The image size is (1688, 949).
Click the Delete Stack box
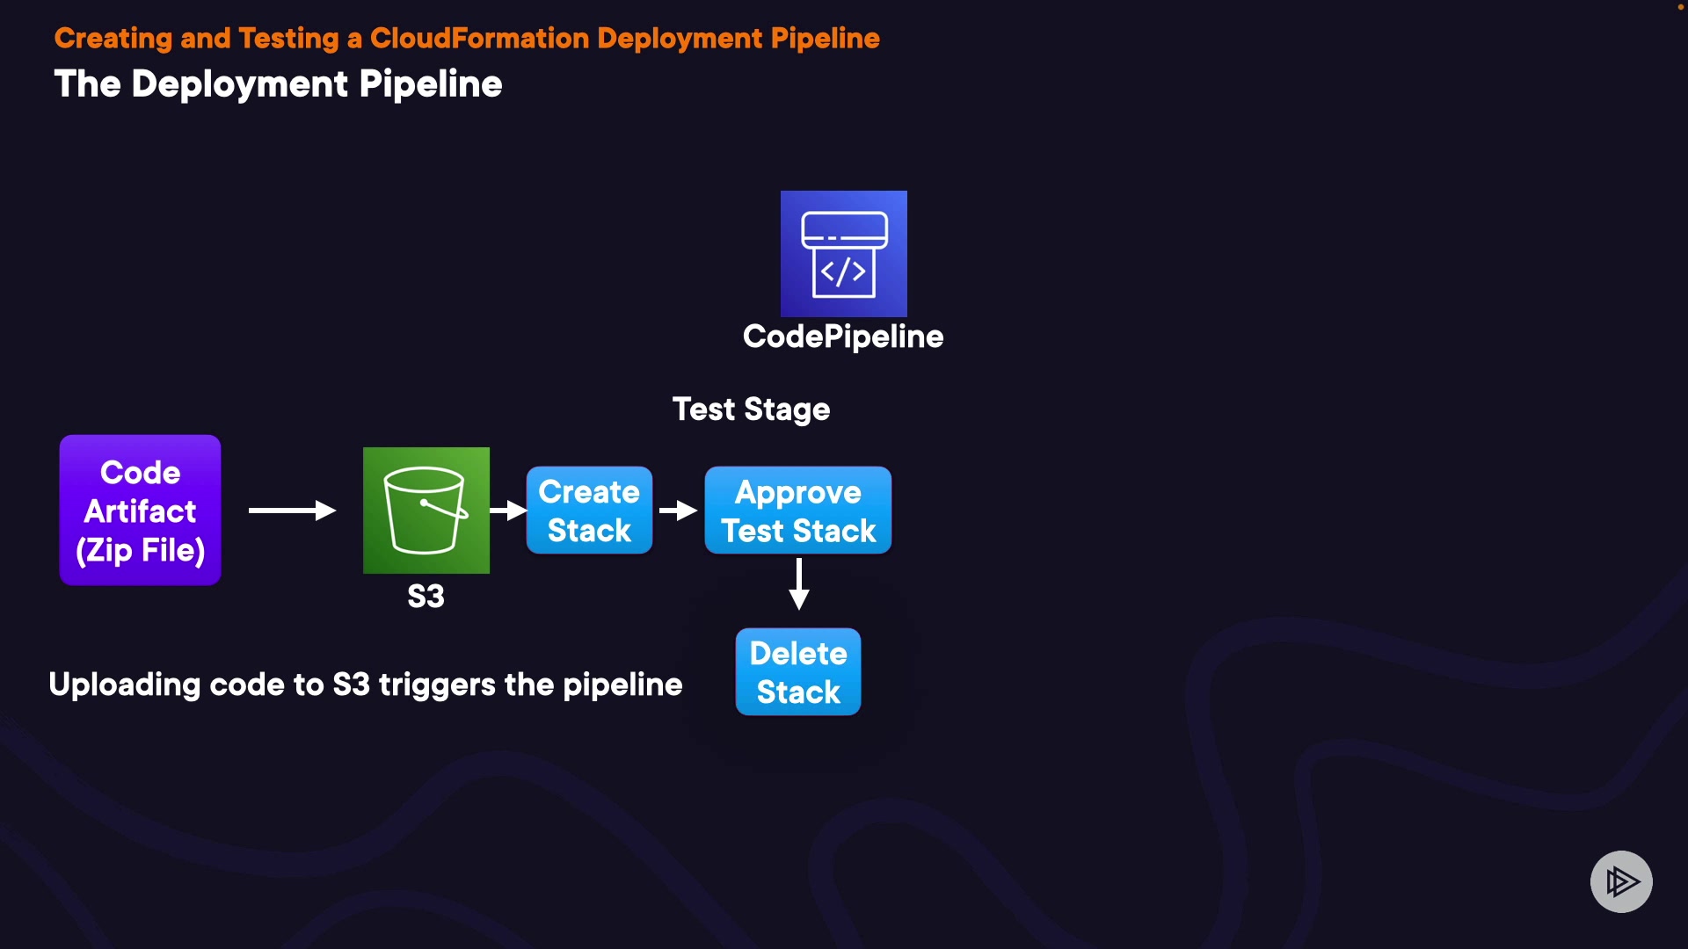798,672
